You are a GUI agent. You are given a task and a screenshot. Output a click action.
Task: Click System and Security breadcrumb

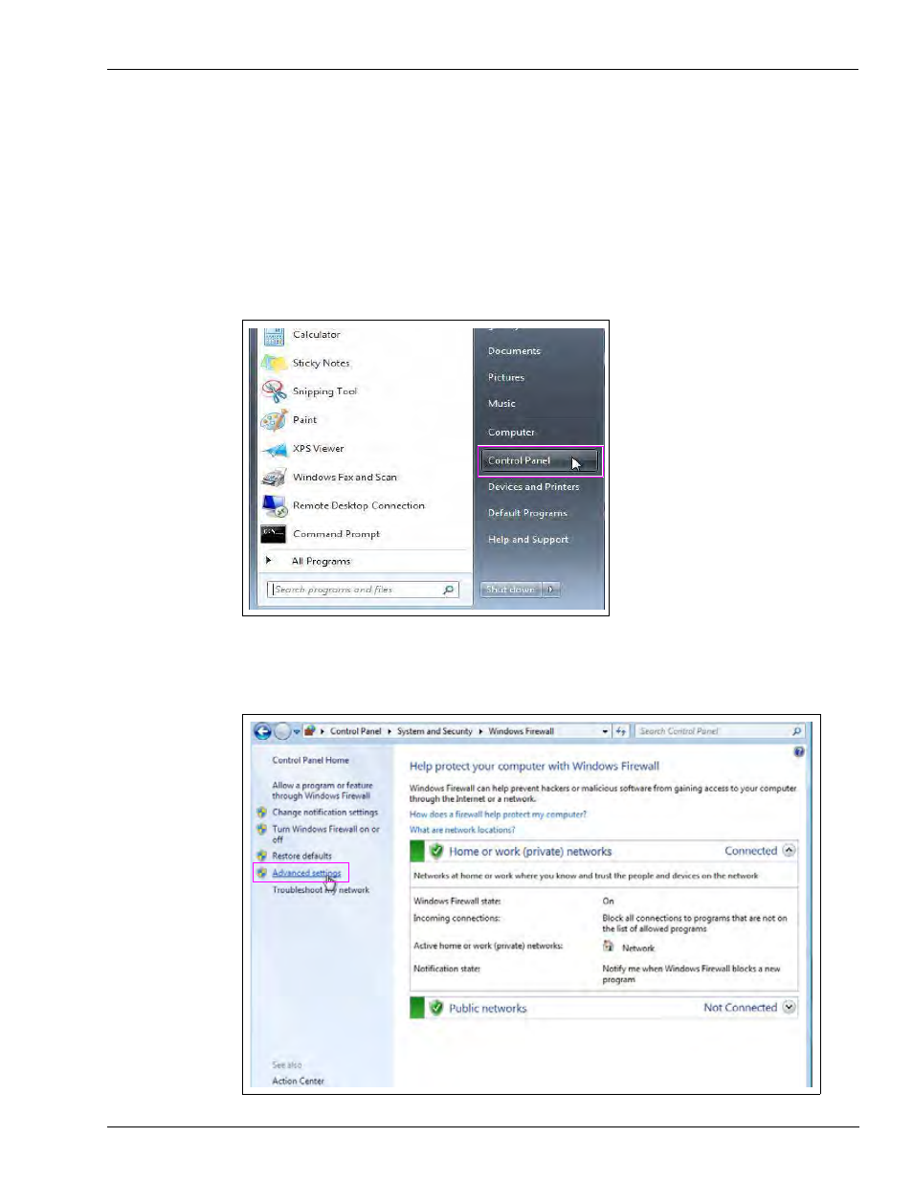tap(434, 731)
